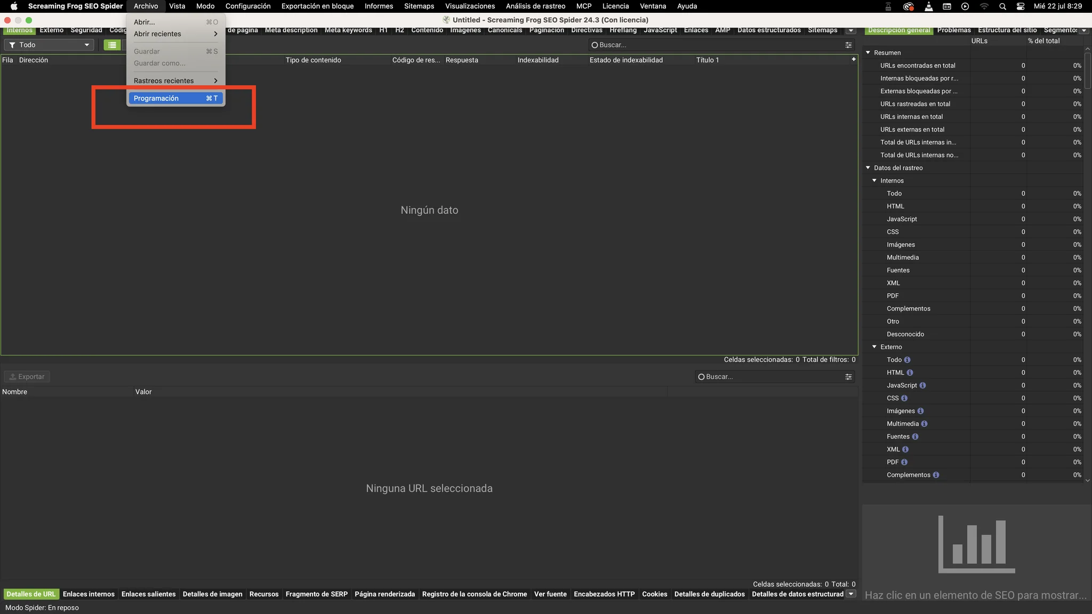The height and width of the screenshot is (614, 1092).
Task: Collapse the Resumen section
Action: click(868, 52)
